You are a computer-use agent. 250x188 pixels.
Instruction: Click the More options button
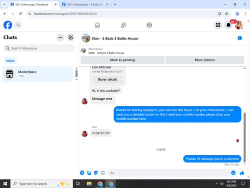point(204,60)
